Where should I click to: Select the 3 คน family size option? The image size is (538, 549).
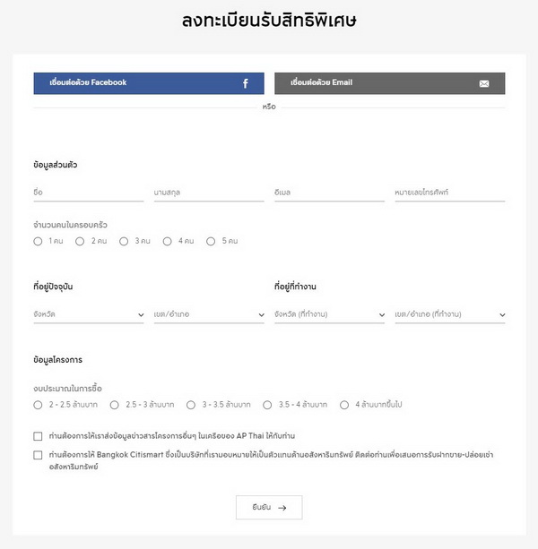124,241
